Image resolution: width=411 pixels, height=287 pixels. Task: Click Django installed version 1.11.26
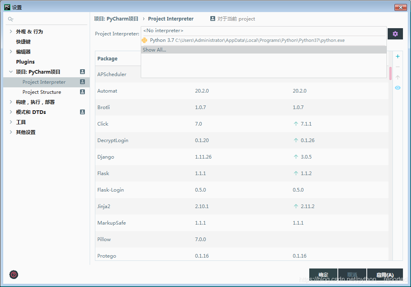(x=203, y=157)
